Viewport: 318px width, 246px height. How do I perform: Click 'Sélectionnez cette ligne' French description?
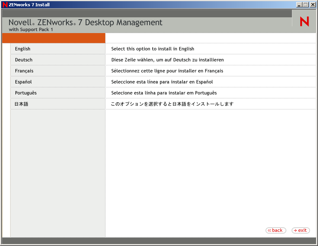coord(167,71)
